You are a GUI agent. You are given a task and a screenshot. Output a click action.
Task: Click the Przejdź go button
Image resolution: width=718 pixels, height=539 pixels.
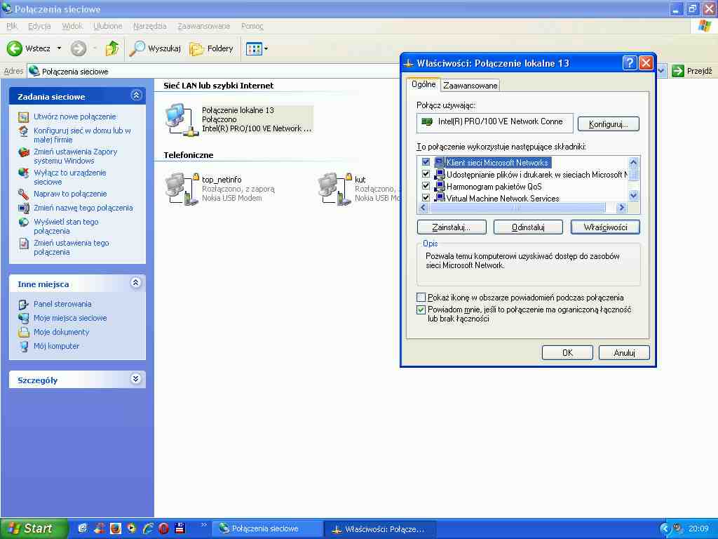[x=692, y=71]
